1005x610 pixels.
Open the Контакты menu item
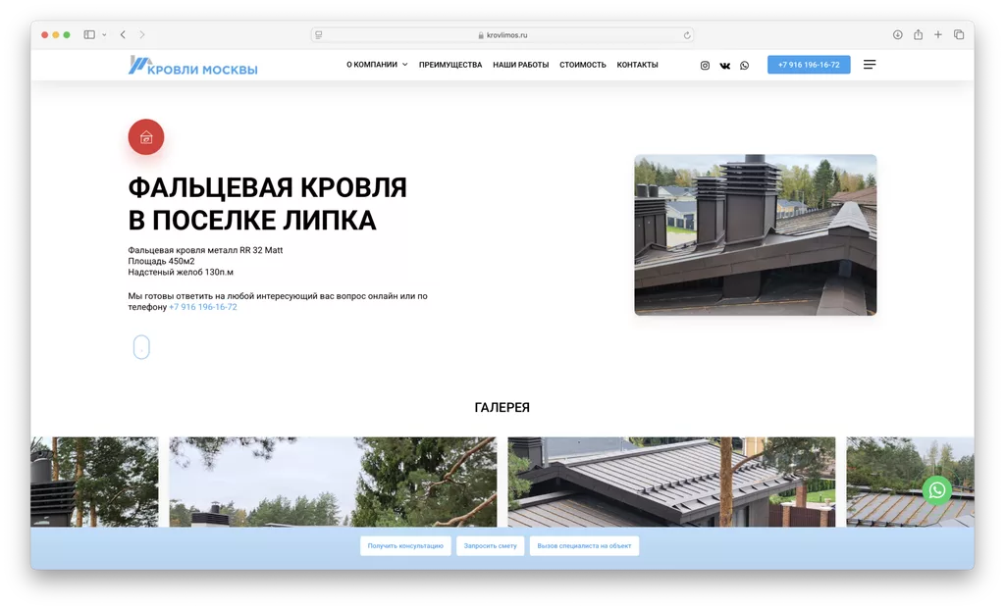(x=637, y=65)
